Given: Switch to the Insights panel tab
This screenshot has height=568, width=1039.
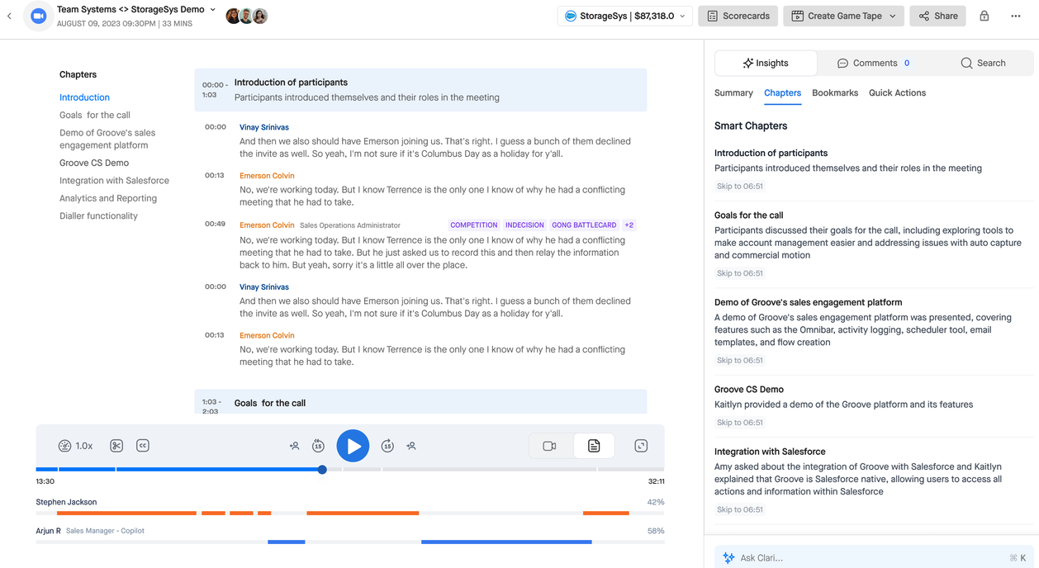Looking at the screenshot, I should pyautogui.click(x=766, y=63).
